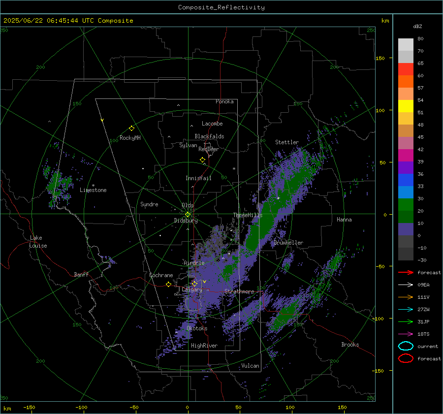Click the slate-purple 0 dBZ color swatch
The height and width of the screenshot is (414, 443).
point(406,229)
